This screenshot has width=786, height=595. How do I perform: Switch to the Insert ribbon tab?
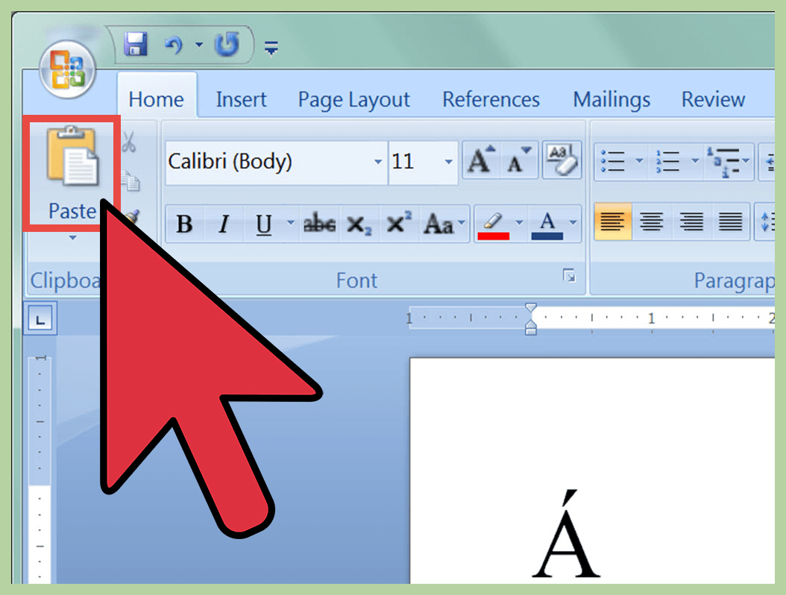tap(240, 98)
